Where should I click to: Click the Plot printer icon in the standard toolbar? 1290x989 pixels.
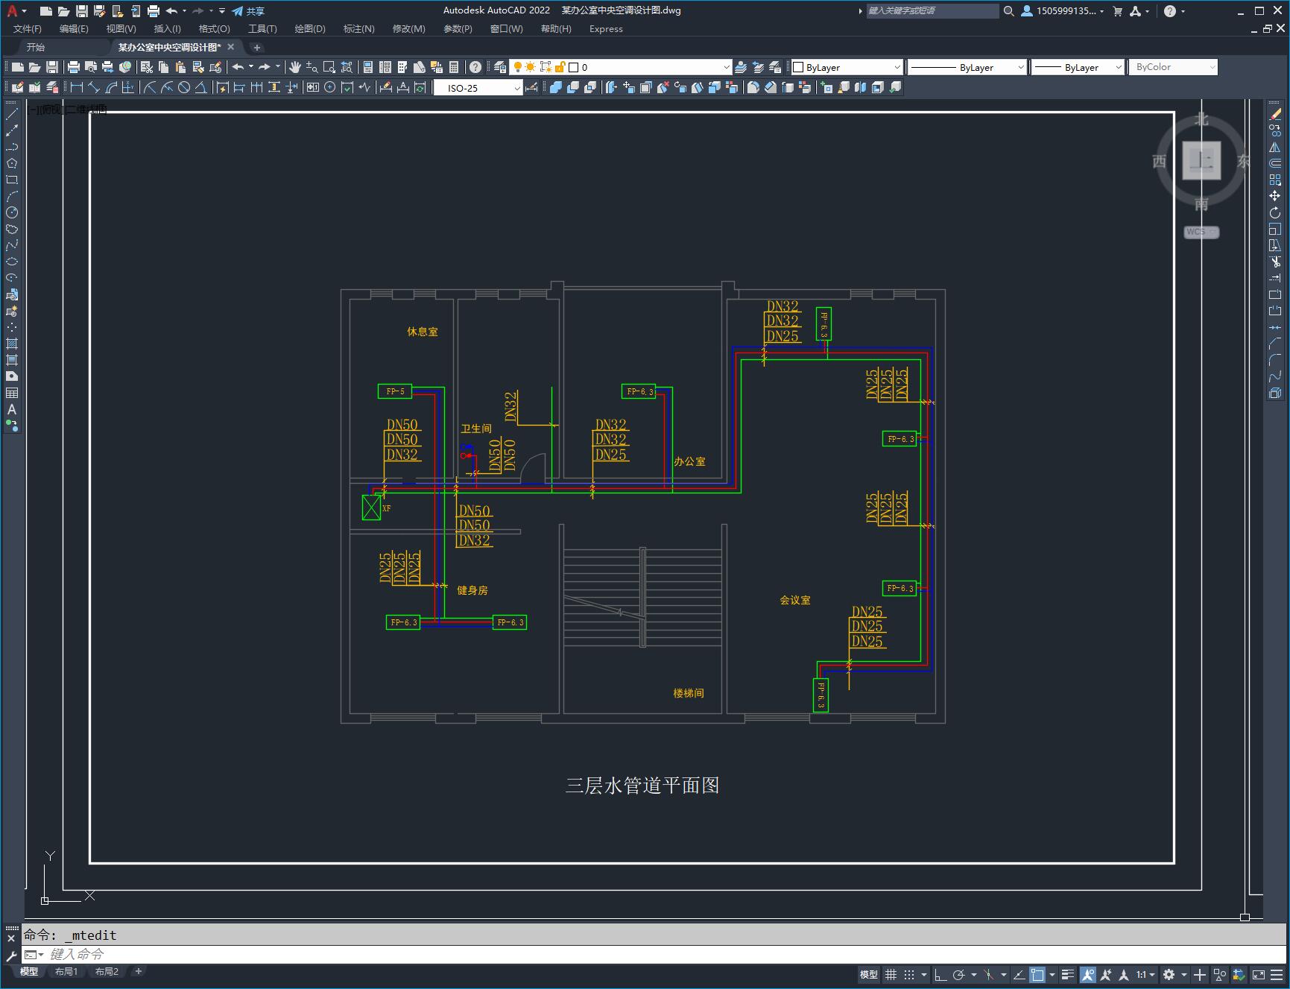coord(74,67)
